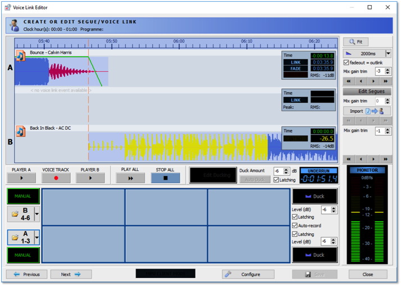Go to the Previous segue

[x=26, y=274]
